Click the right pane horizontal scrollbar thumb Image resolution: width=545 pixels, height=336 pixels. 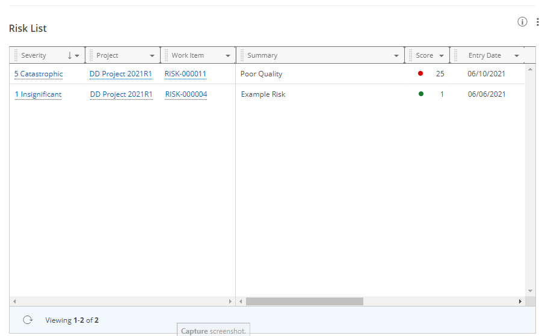(x=304, y=301)
